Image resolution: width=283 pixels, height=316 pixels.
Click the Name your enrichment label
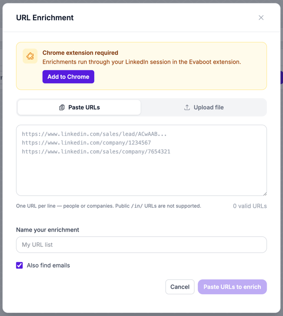[47, 230]
